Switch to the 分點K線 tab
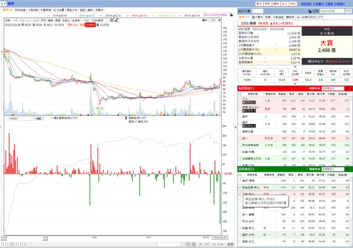This screenshot has width=353, height=248. [33, 10]
